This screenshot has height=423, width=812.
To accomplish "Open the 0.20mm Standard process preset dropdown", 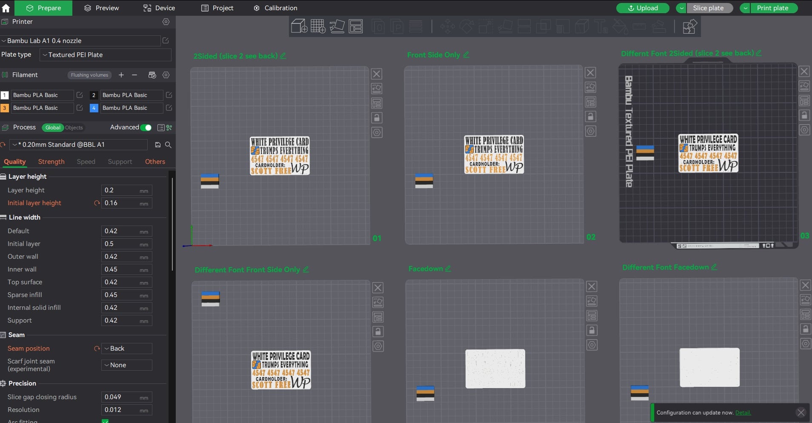I will tap(79, 145).
